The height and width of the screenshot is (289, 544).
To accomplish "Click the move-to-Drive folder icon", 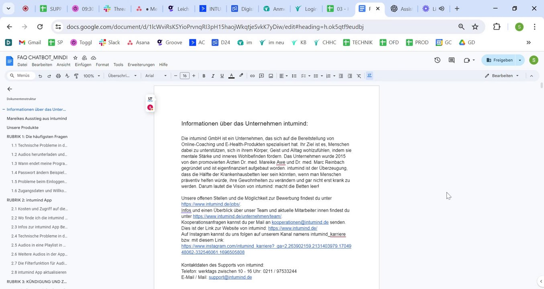I will tap(84, 58).
